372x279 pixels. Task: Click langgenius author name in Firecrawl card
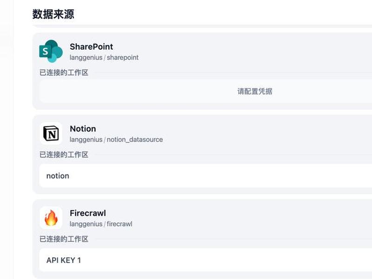86,224
